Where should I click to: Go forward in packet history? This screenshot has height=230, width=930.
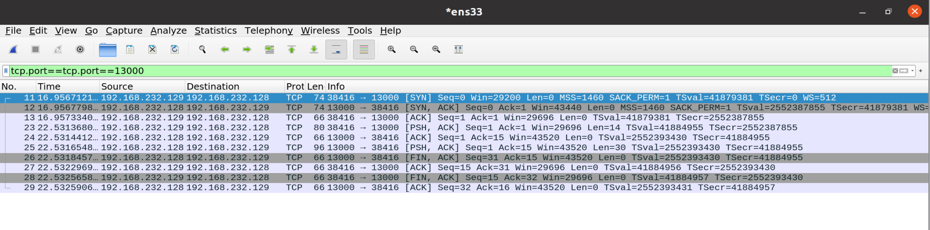pos(247,49)
